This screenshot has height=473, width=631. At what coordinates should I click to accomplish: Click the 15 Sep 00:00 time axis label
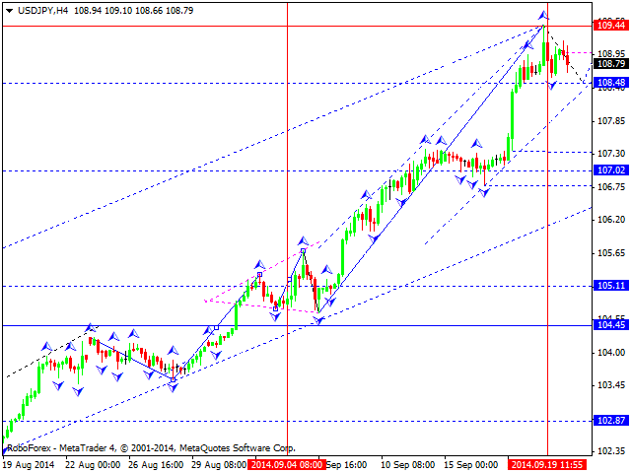pyautogui.click(x=471, y=464)
